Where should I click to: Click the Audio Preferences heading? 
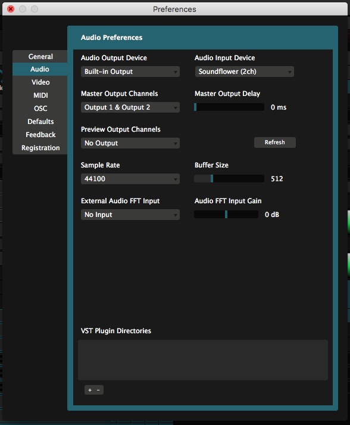(x=111, y=38)
